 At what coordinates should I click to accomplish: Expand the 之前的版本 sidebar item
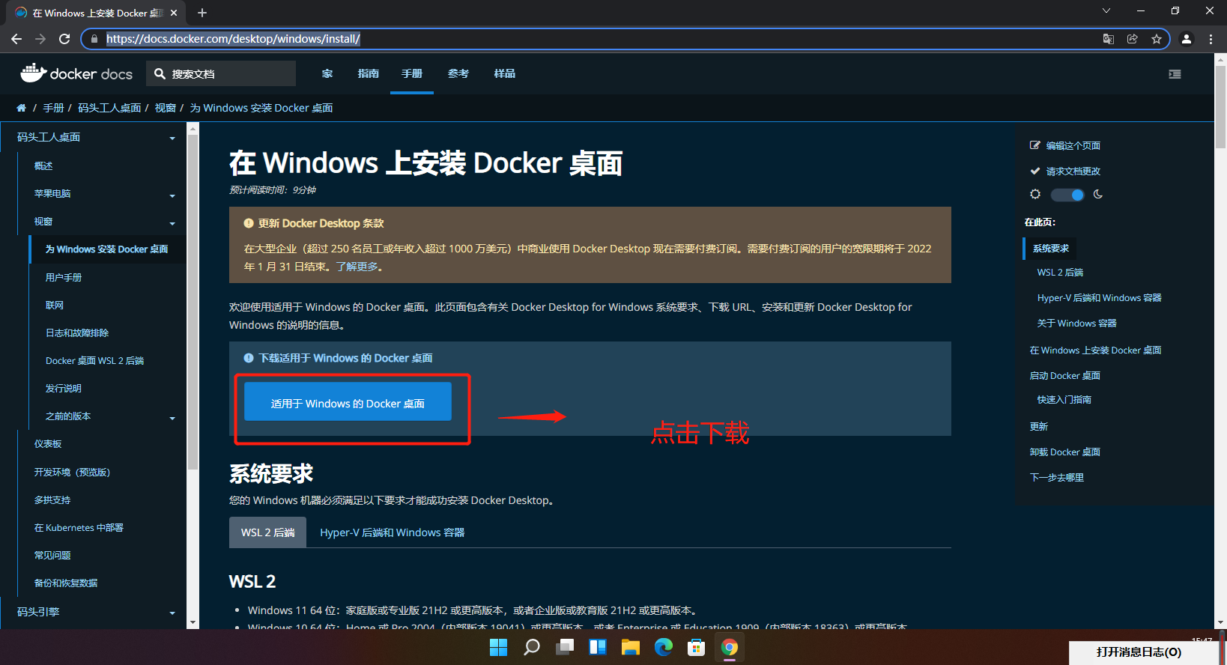pyautogui.click(x=172, y=418)
